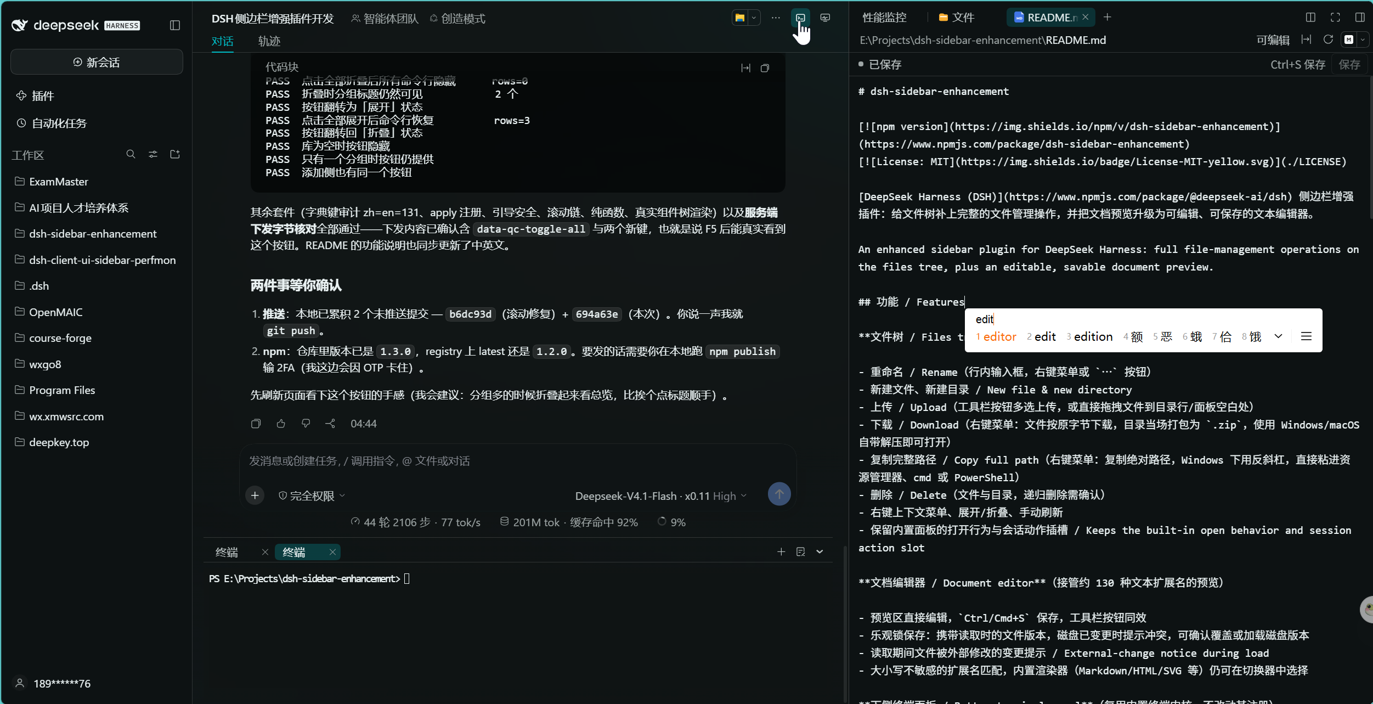Collapse the terminal panel chevron

820,552
